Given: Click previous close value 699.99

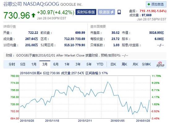Looking at the screenshot, I should pyautogui.click(x=80, y=33).
